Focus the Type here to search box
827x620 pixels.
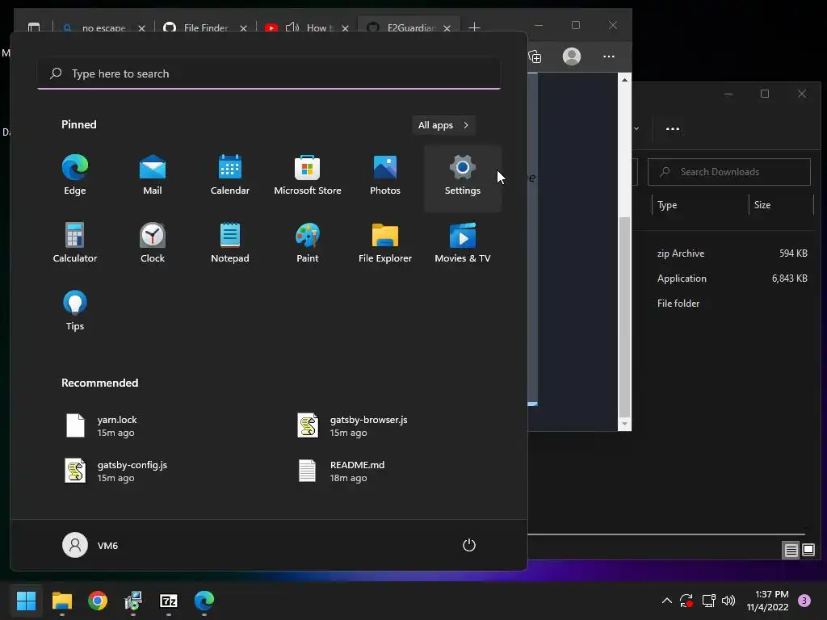(269, 73)
